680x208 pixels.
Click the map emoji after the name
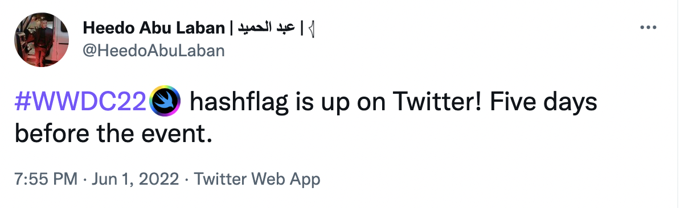[310, 28]
